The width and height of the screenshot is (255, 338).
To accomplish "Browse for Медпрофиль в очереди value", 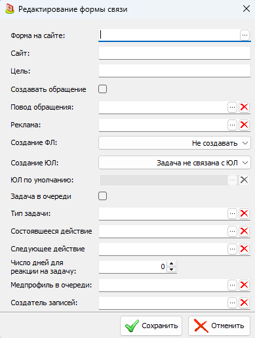I will tap(232, 285).
